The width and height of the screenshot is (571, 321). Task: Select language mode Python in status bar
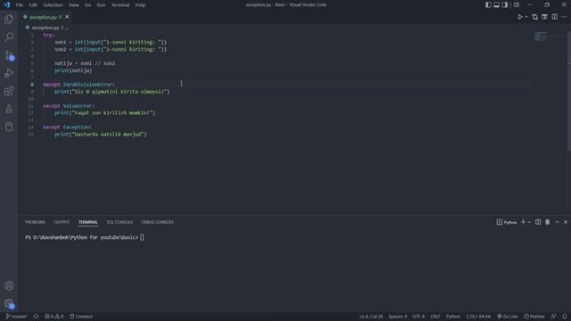(453, 317)
